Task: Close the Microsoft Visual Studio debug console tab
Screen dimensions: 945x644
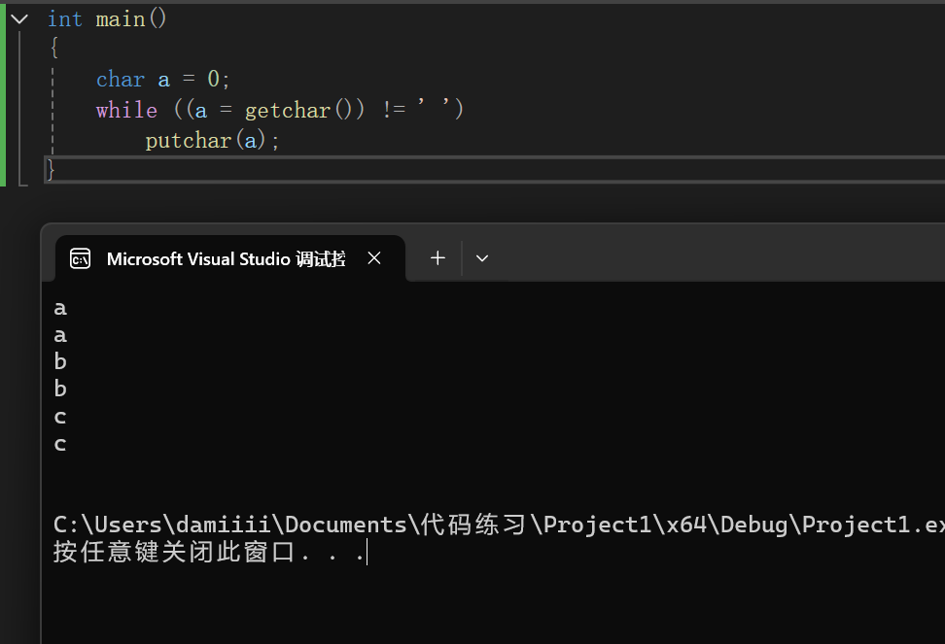Action: (x=374, y=258)
